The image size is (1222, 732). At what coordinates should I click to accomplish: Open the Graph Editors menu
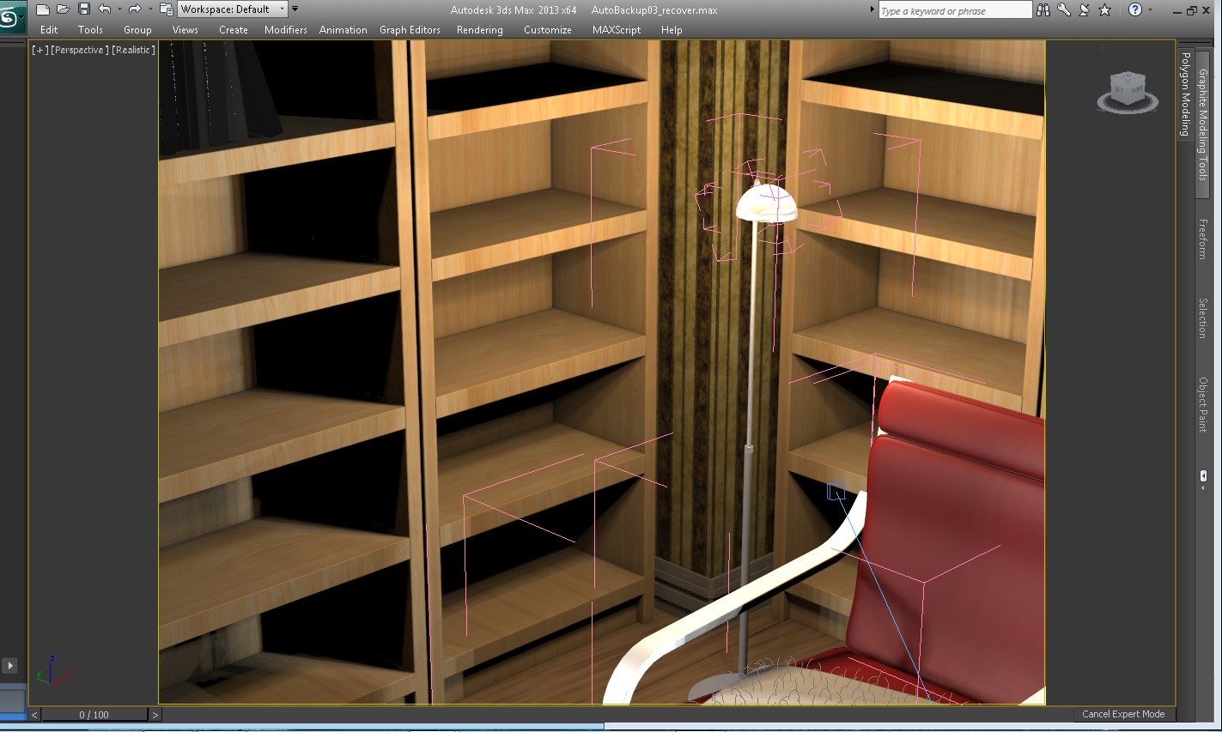(410, 30)
